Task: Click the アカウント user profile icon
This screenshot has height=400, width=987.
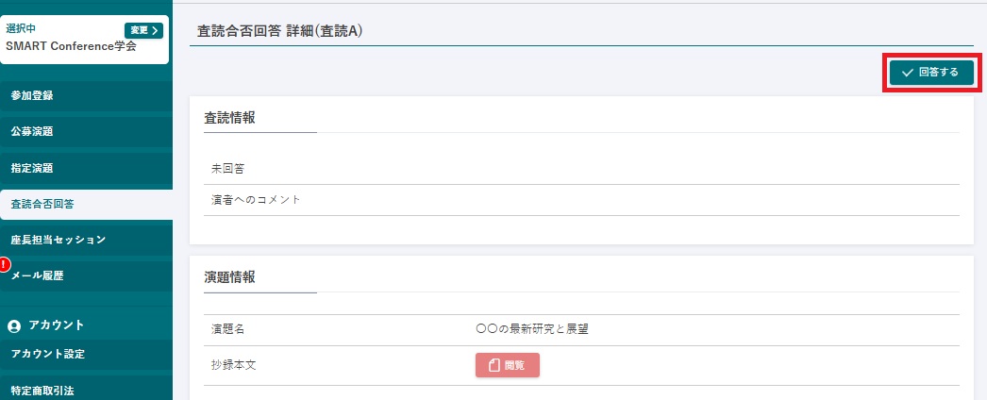Action: 14,325
